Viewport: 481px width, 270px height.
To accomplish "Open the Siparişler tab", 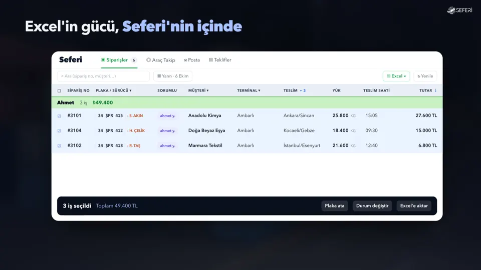I will 119,60.
